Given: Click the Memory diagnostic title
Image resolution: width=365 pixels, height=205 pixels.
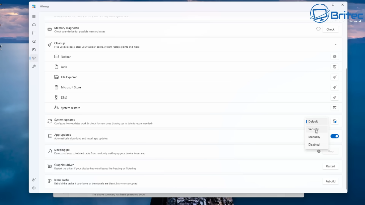Looking at the screenshot, I should point(67,28).
